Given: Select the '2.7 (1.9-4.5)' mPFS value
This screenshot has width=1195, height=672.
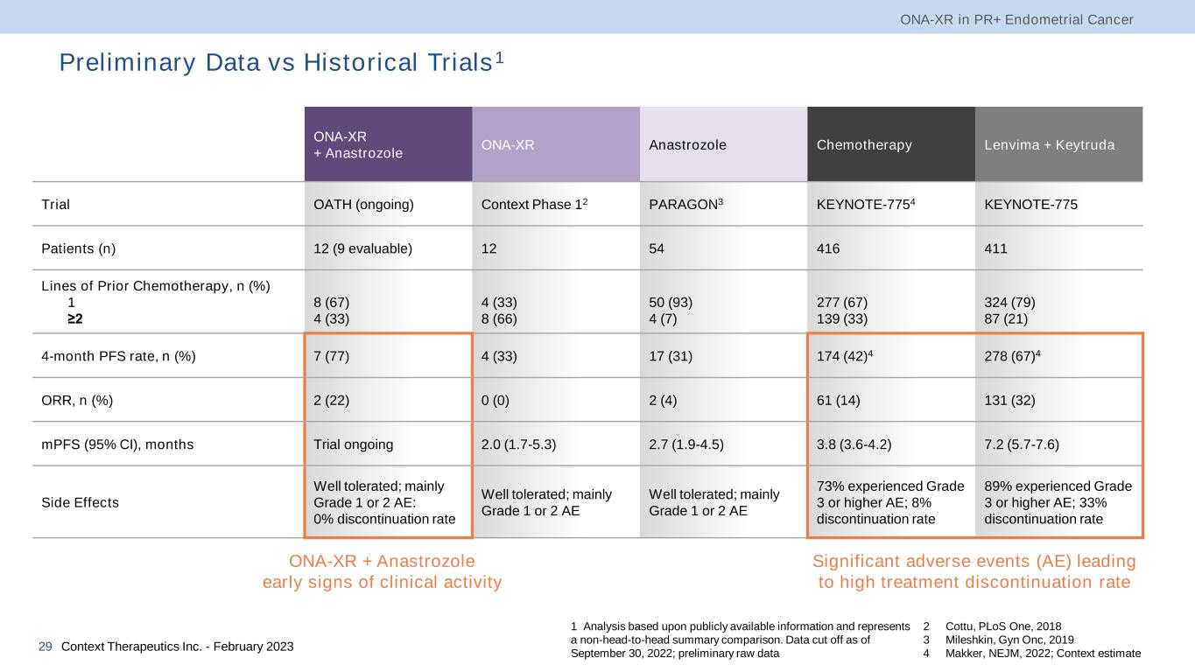Looking at the screenshot, I should tap(688, 444).
